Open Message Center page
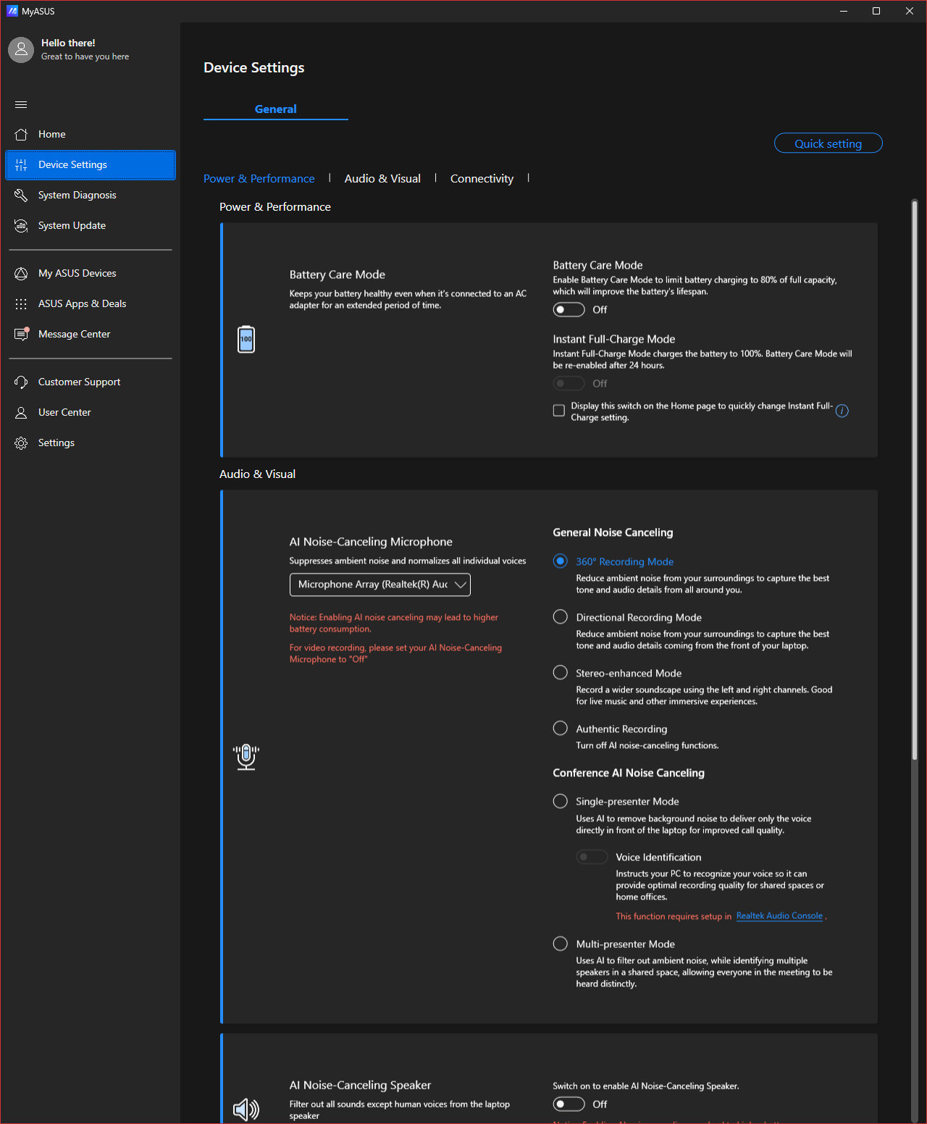The width and height of the screenshot is (927, 1124). coord(91,334)
